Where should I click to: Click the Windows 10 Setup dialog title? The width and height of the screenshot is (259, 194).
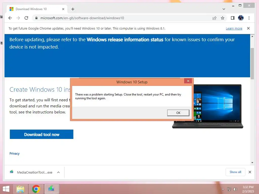point(132,82)
